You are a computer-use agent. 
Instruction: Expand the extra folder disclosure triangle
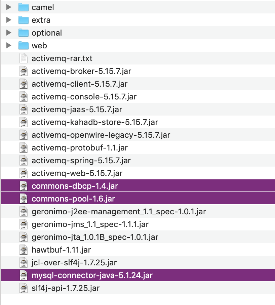pos(8,20)
